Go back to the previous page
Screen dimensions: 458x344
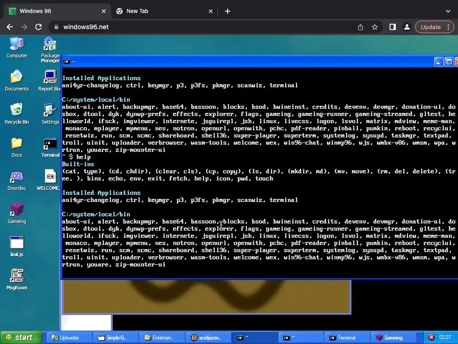[x=10, y=27]
